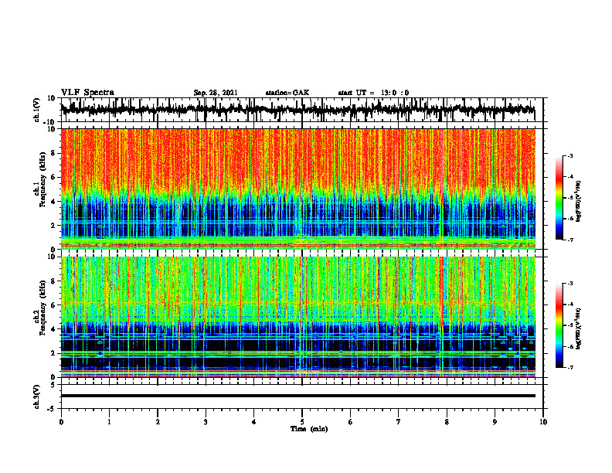Click the "ch.3(V)" axis label
The image size is (612, 473).
38,397
